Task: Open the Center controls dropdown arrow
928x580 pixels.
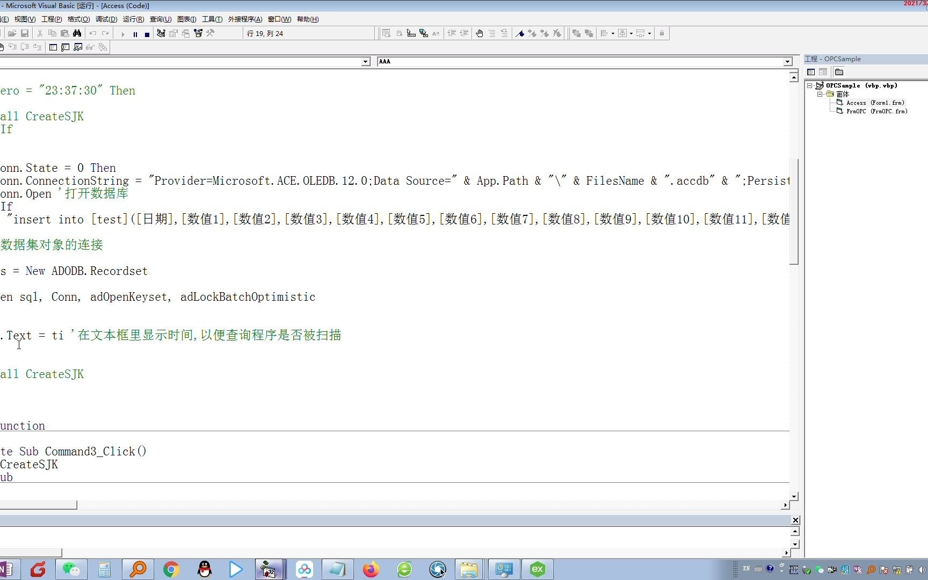Action: click(631, 33)
